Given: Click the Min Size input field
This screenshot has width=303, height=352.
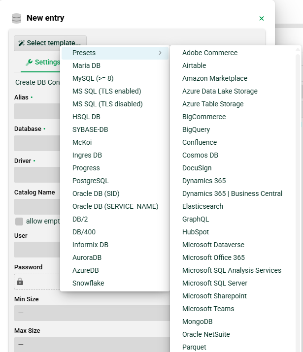Looking at the screenshot, I should coord(92,313).
